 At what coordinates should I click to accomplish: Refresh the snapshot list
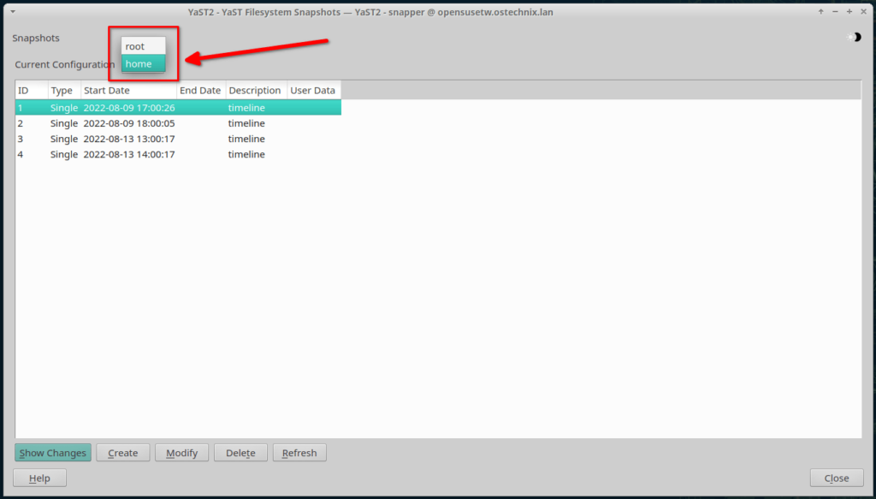[299, 453]
